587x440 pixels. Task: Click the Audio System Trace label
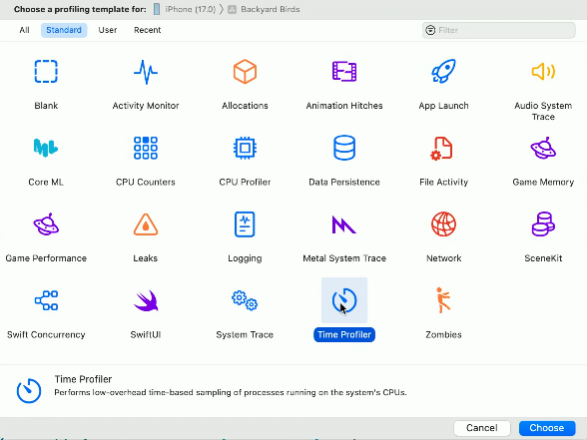click(x=543, y=111)
